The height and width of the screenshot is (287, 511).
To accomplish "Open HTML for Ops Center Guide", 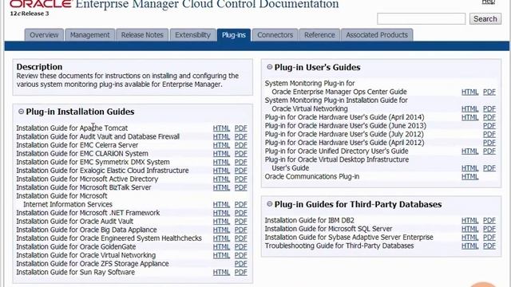I will click(469, 92).
